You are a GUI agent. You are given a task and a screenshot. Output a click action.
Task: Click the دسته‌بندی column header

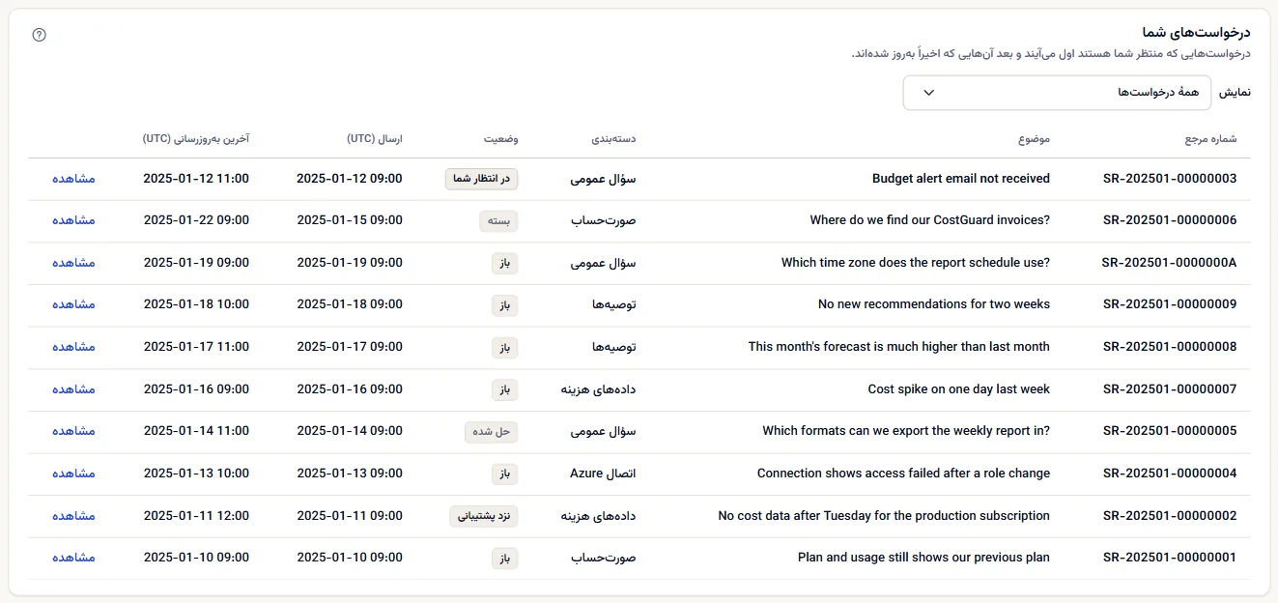[x=614, y=139]
